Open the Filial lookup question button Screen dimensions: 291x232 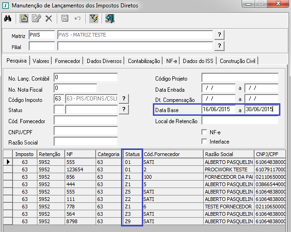(220, 45)
